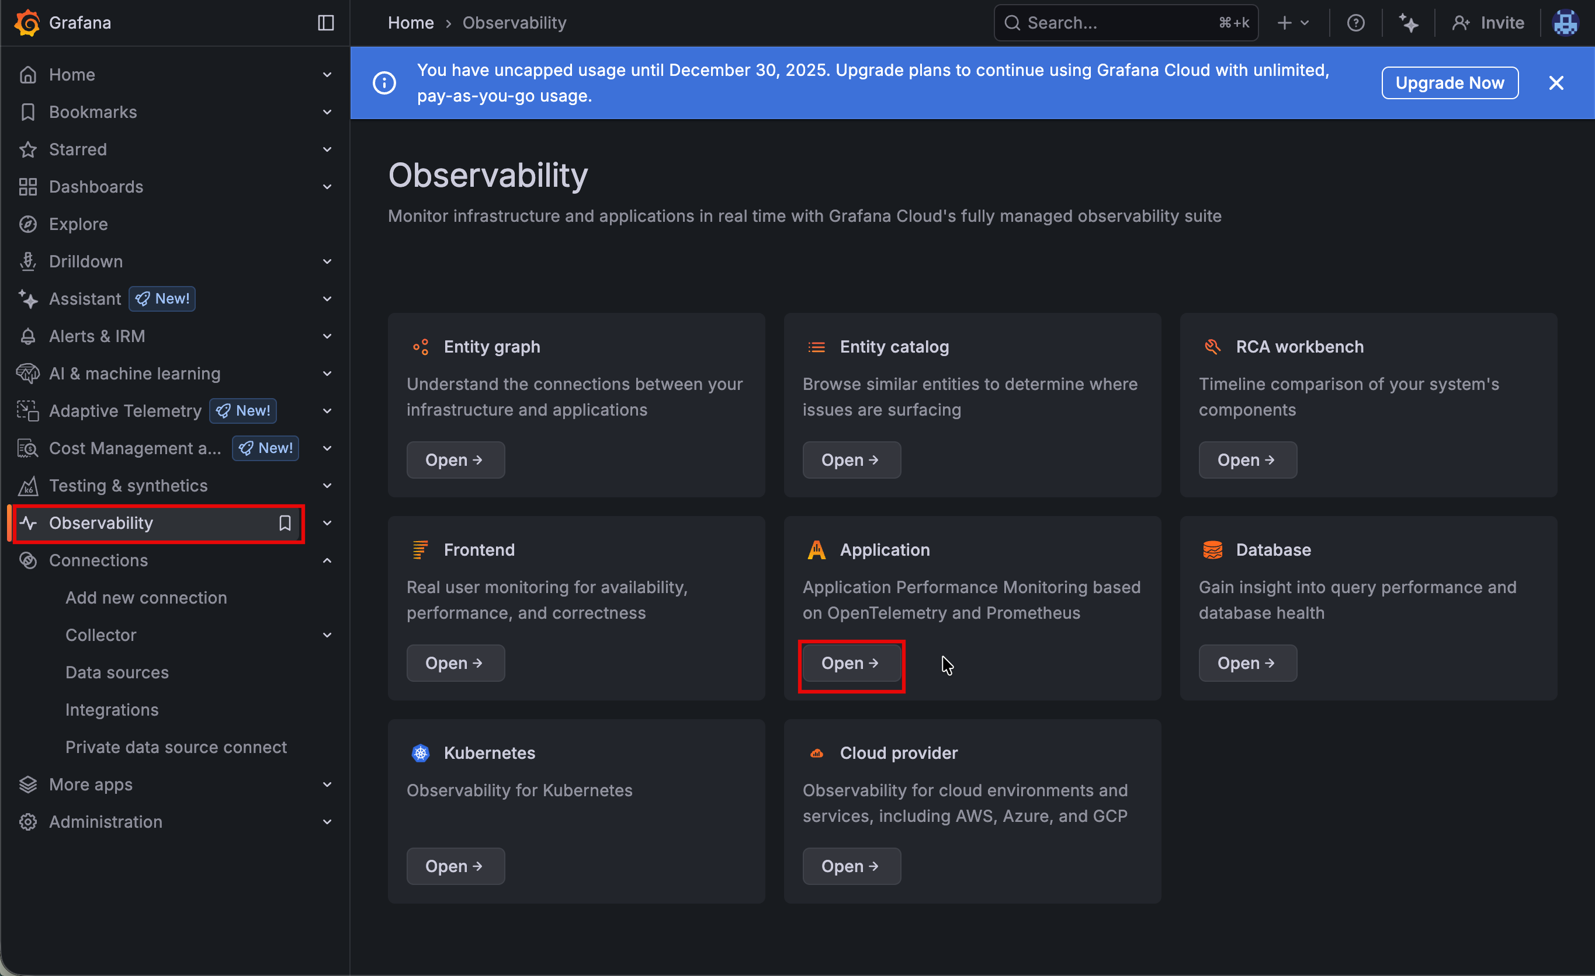Click the Cloud provider icon
The height and width of the screenshot is (976, 1595).
(816, 753)
